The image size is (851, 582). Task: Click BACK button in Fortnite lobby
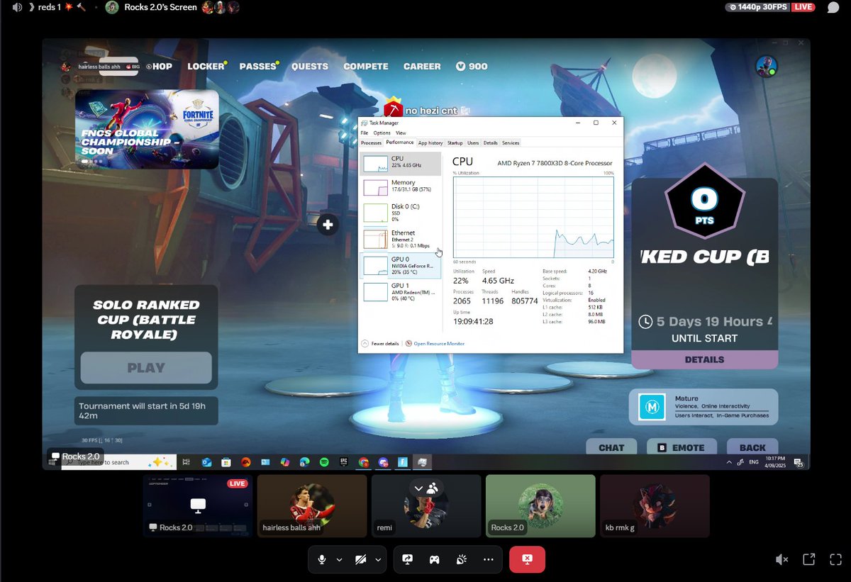tap(752, 447)
